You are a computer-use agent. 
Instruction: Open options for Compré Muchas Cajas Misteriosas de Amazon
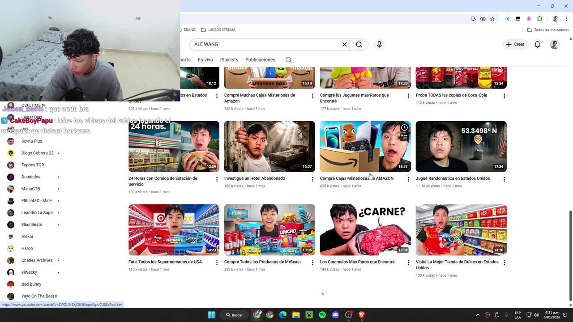(312, 96)
